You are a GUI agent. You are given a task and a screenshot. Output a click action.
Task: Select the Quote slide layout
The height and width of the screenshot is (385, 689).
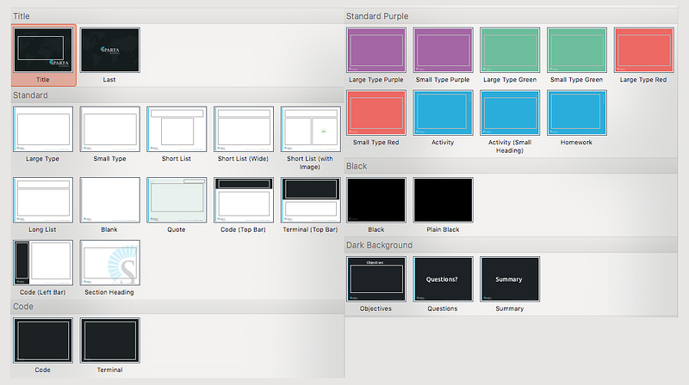pyautogui.click(x=177, y=200)
